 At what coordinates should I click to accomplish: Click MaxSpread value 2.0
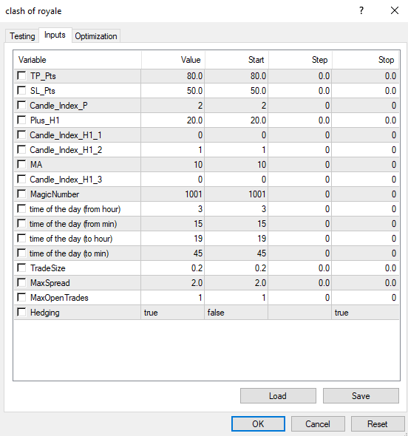[173, 283]
